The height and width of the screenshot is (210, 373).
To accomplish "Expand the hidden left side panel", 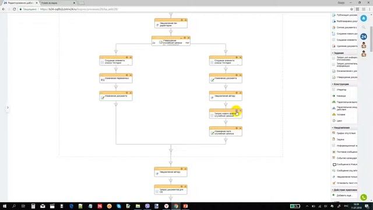I will 8,107.
